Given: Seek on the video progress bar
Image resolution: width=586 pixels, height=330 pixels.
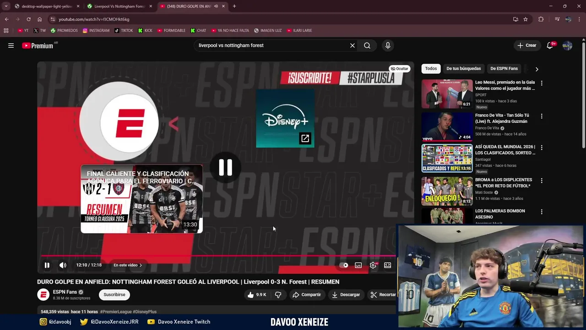Looking at the screenshot, I should click(218, 256).
